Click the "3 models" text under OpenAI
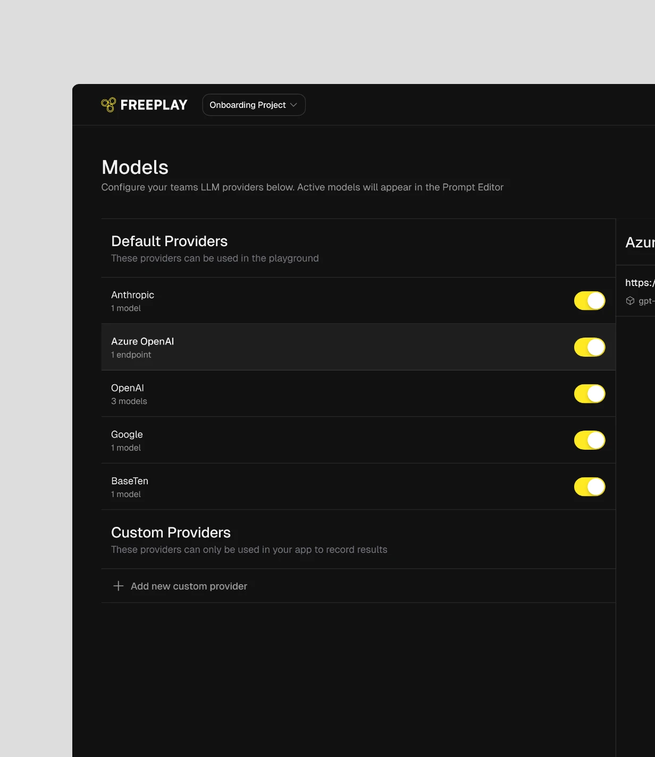This screenshot has width=655, height=757. [129, 401]
